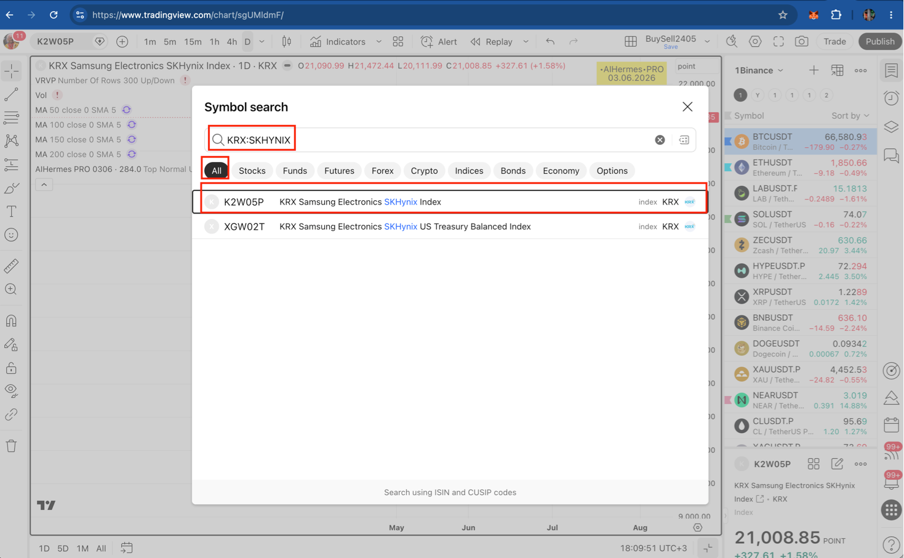Select the Bonds filter tab
Image resolution: width=904 pixels, height=558 pixels.
tap(513, 171)
